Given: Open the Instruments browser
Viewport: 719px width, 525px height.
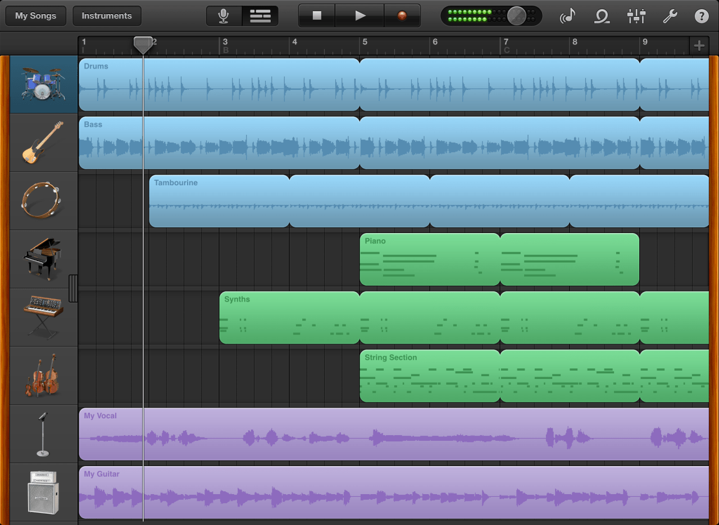Looking at the screenshot, I should pos(107,16).
